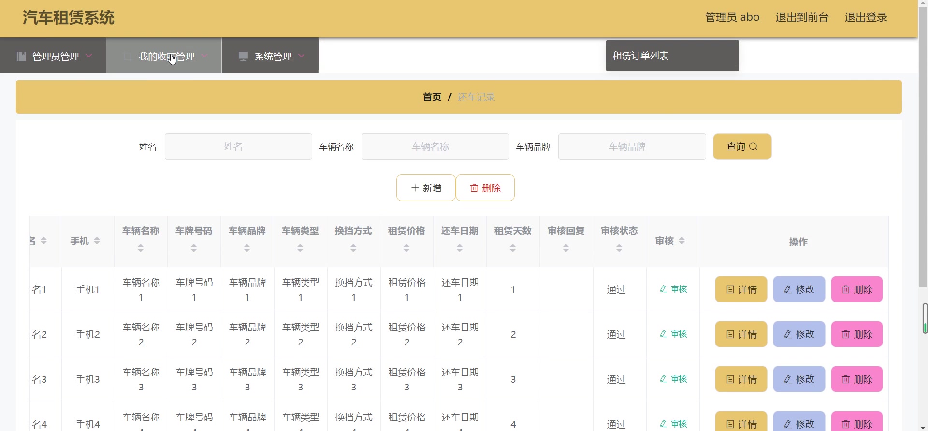This screenshot has height=431, width=928.
Task: Click the 车辆品牌 search input
Action: click(x=632, y=146)
